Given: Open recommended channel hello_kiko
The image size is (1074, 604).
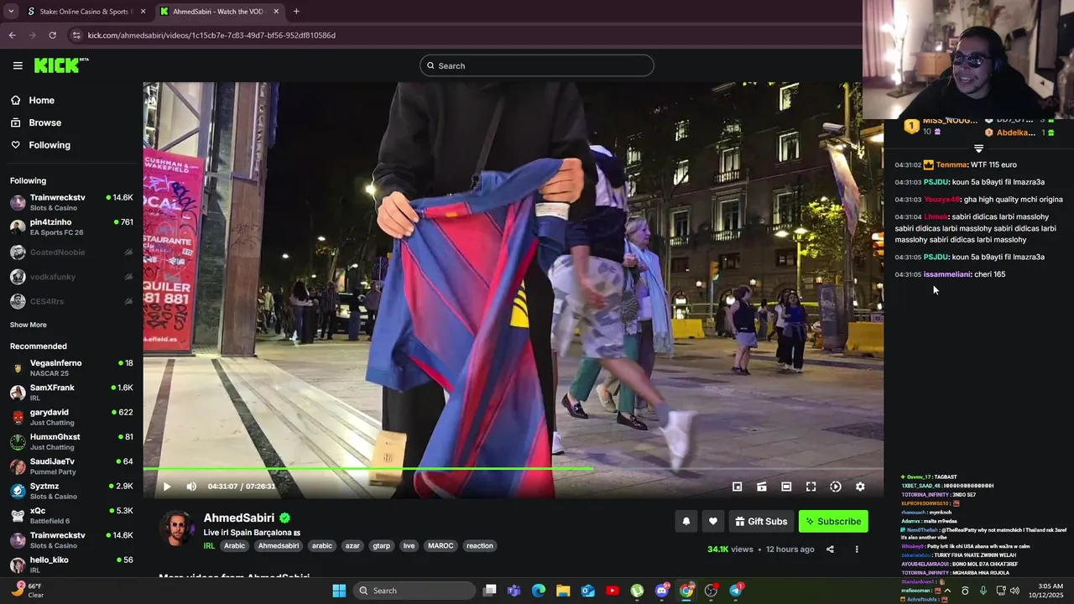Looking at the screenshot, I should [71, 564].
